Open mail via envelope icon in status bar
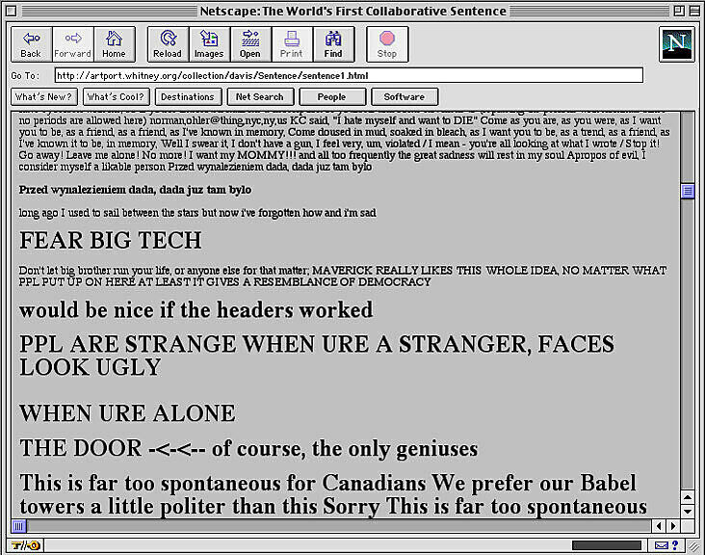 pos(662,545)
